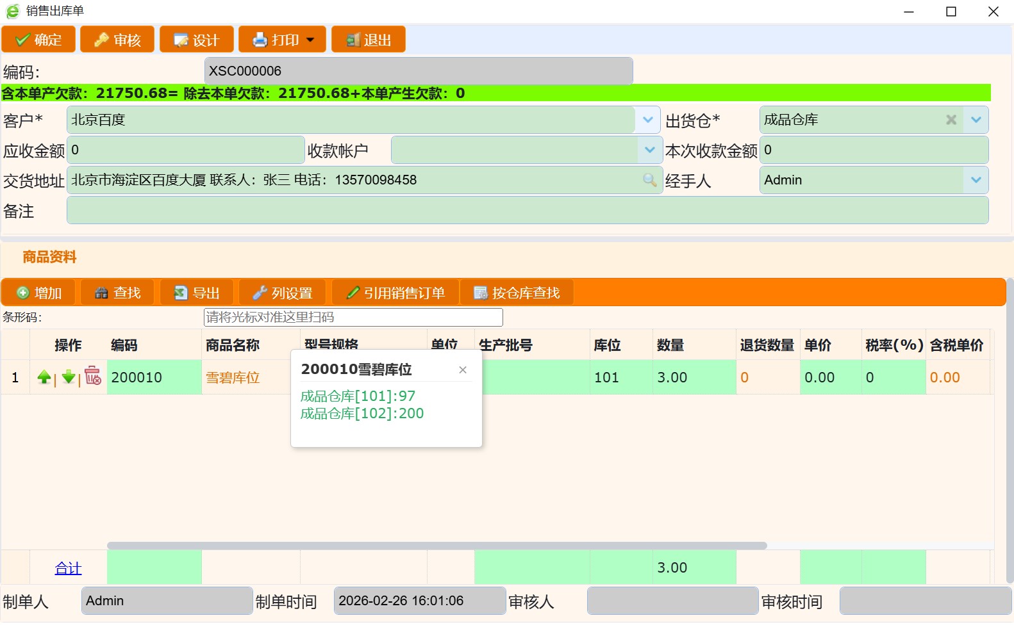This screenshot has height=627, width=1014.
Task: Expand the 经手人 handler dropdown
Action: [976, 180]
